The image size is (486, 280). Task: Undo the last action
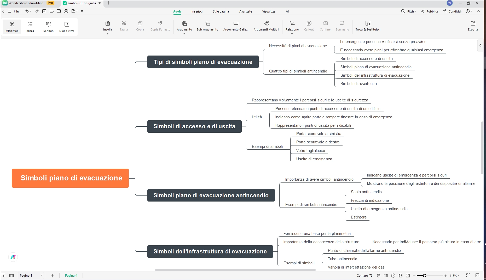coord(27,11)
